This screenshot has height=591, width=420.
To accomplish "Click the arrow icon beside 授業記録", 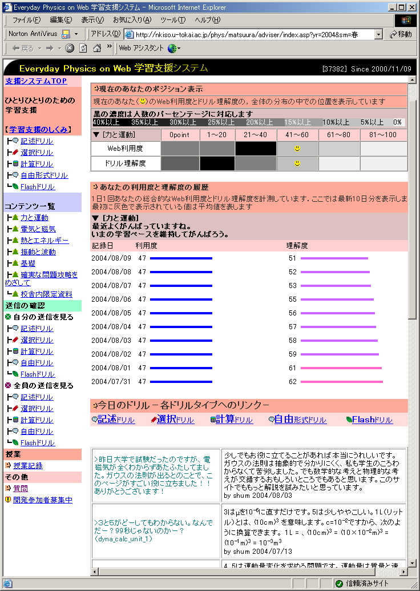I will point(9,465).
